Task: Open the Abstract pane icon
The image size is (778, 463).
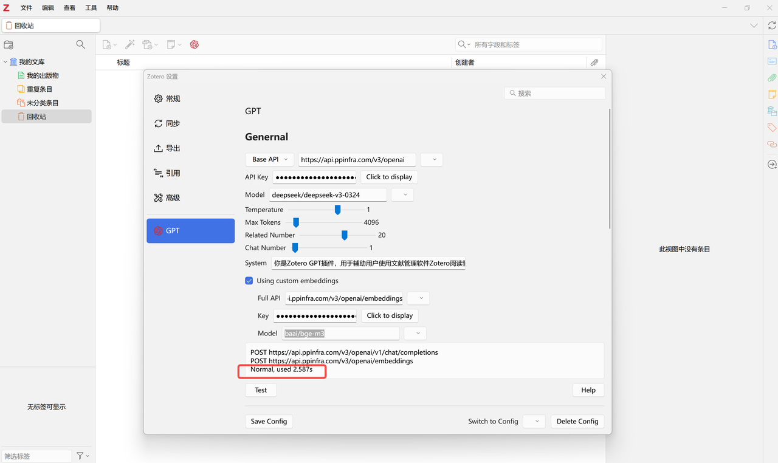Action: 772,61
